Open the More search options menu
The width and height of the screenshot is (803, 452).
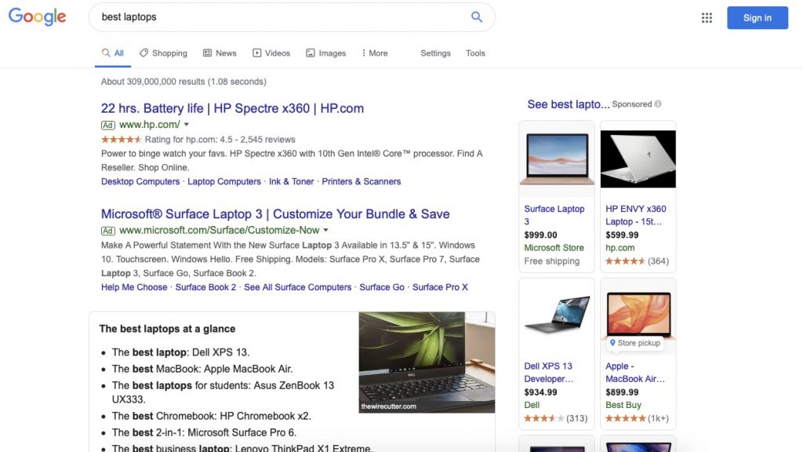[x=374, y=53]
